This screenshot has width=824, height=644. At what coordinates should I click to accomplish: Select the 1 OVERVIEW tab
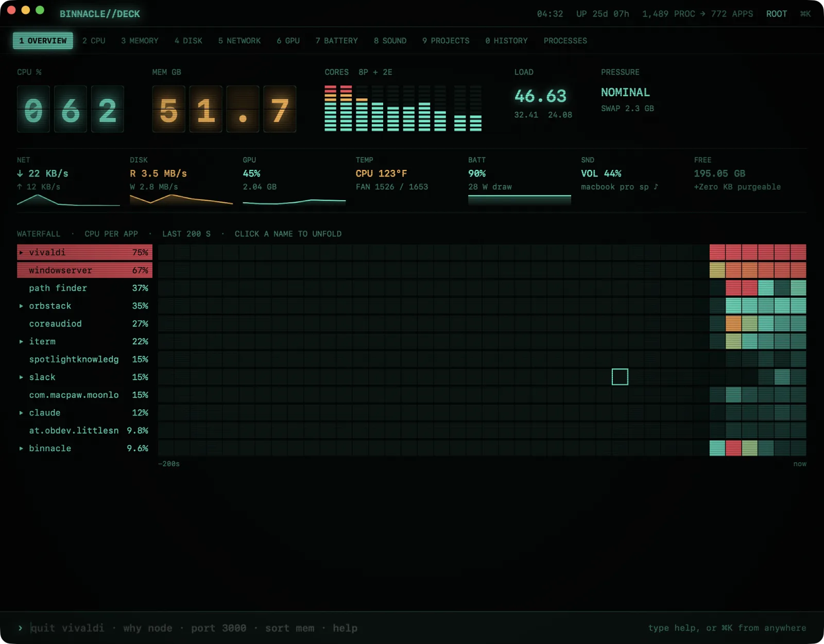pos(43,41)
